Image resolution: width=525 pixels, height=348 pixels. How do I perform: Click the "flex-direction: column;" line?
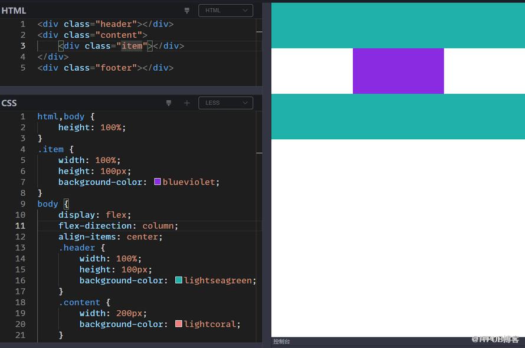[x=118, y=226]
